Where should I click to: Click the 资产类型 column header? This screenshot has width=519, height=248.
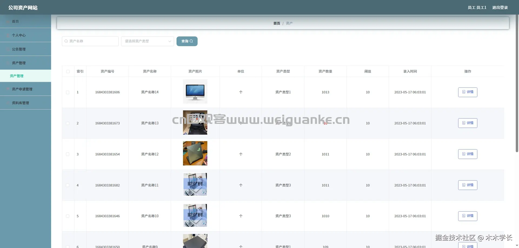[x=283, y=72]
